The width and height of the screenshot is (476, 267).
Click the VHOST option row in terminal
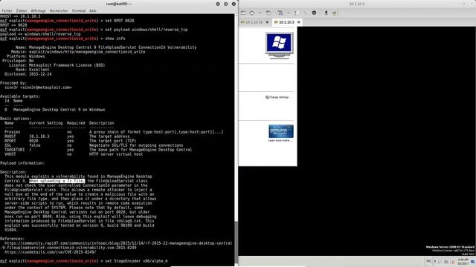click(x=74, y=154)
